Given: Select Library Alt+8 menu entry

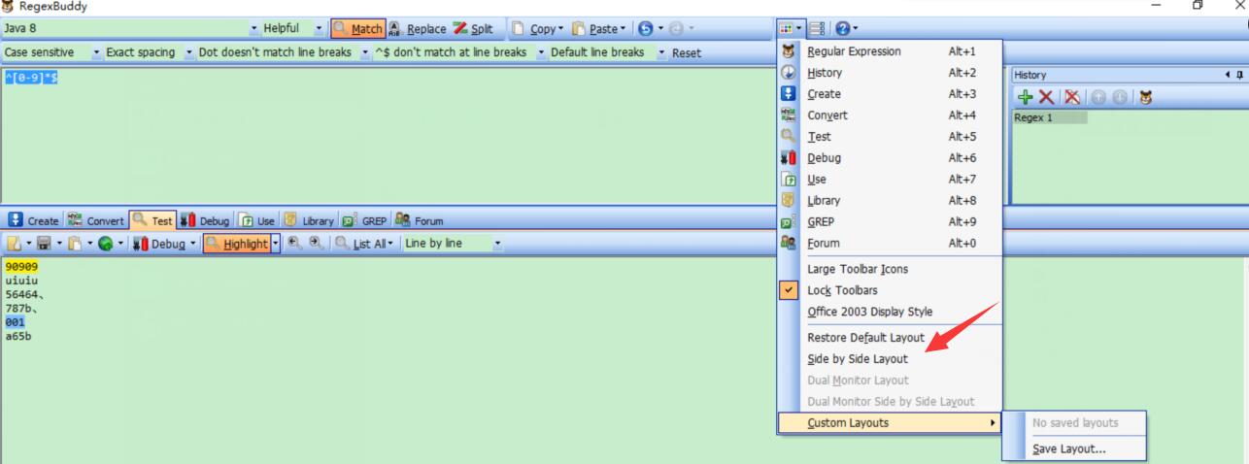Looking at the screenshot, I should pos(889,201).
